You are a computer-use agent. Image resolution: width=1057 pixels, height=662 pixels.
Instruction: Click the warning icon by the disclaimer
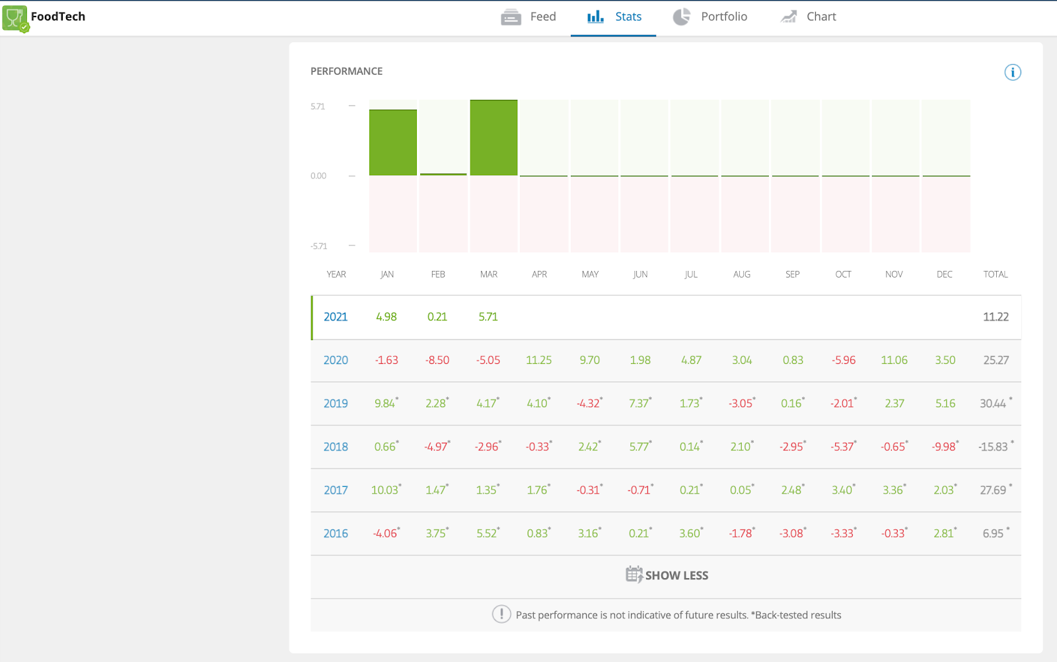pos(501,614)
